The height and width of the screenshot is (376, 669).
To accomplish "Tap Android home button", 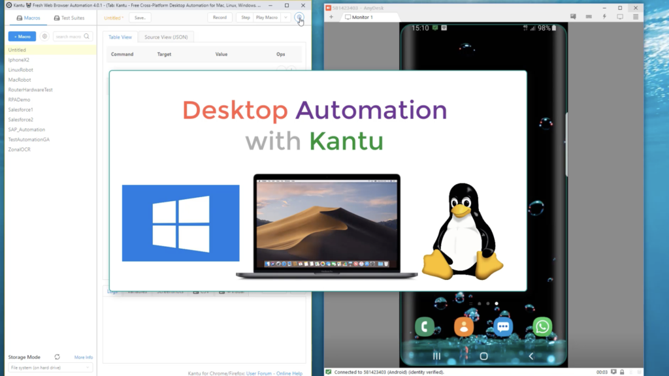I will pos(483,356).
